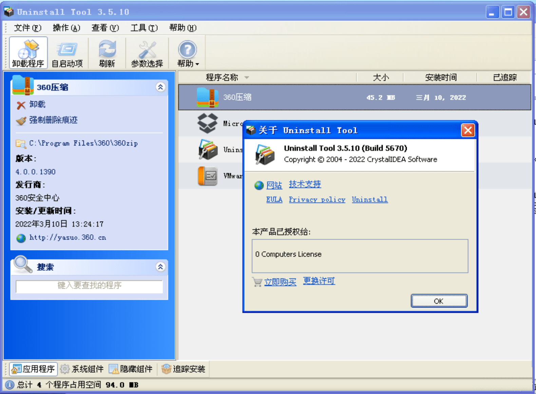Viewport: 536px width, 394px height.
Task: Click the 0 Computers License text box
Action: point(360,256)
